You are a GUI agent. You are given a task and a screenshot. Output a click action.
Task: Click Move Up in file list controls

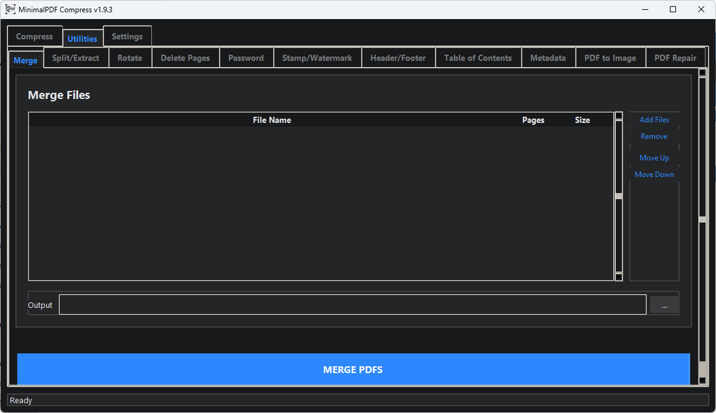(654, 158)
